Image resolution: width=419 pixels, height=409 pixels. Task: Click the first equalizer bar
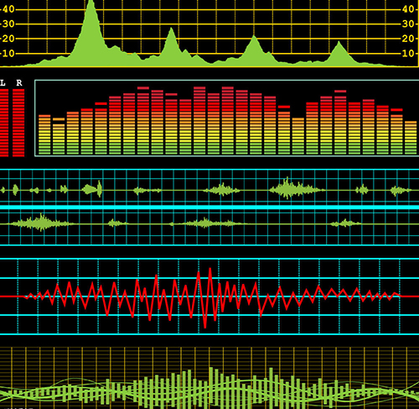44,134
